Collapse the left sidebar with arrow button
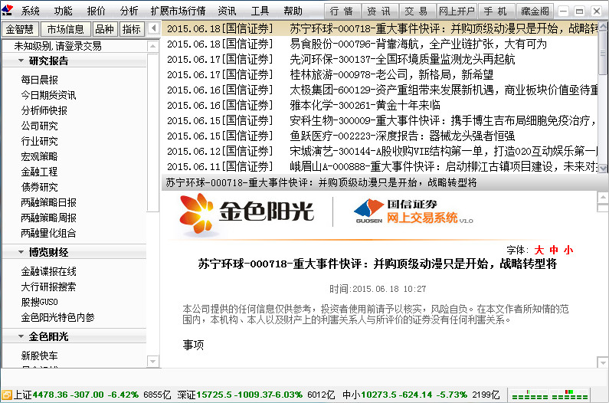 coord(154,28)
